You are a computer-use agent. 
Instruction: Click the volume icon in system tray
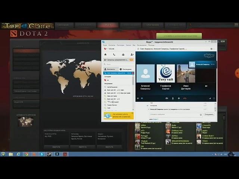[221, 154]
